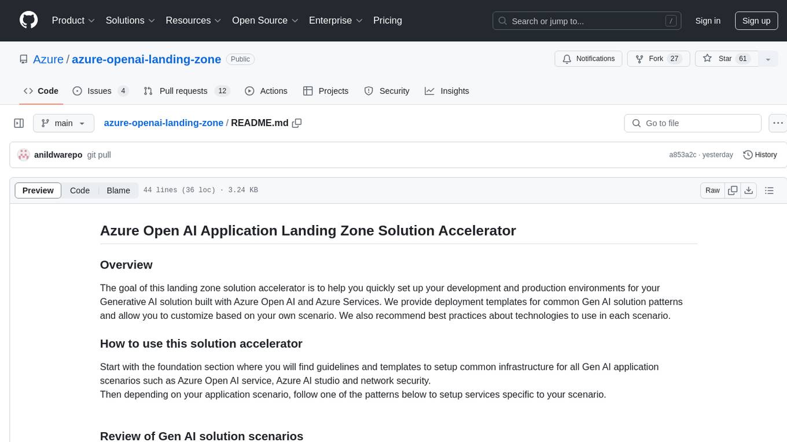Open the main branch selector
Viewport: 787px width, 442px height.
pos(63,123)
